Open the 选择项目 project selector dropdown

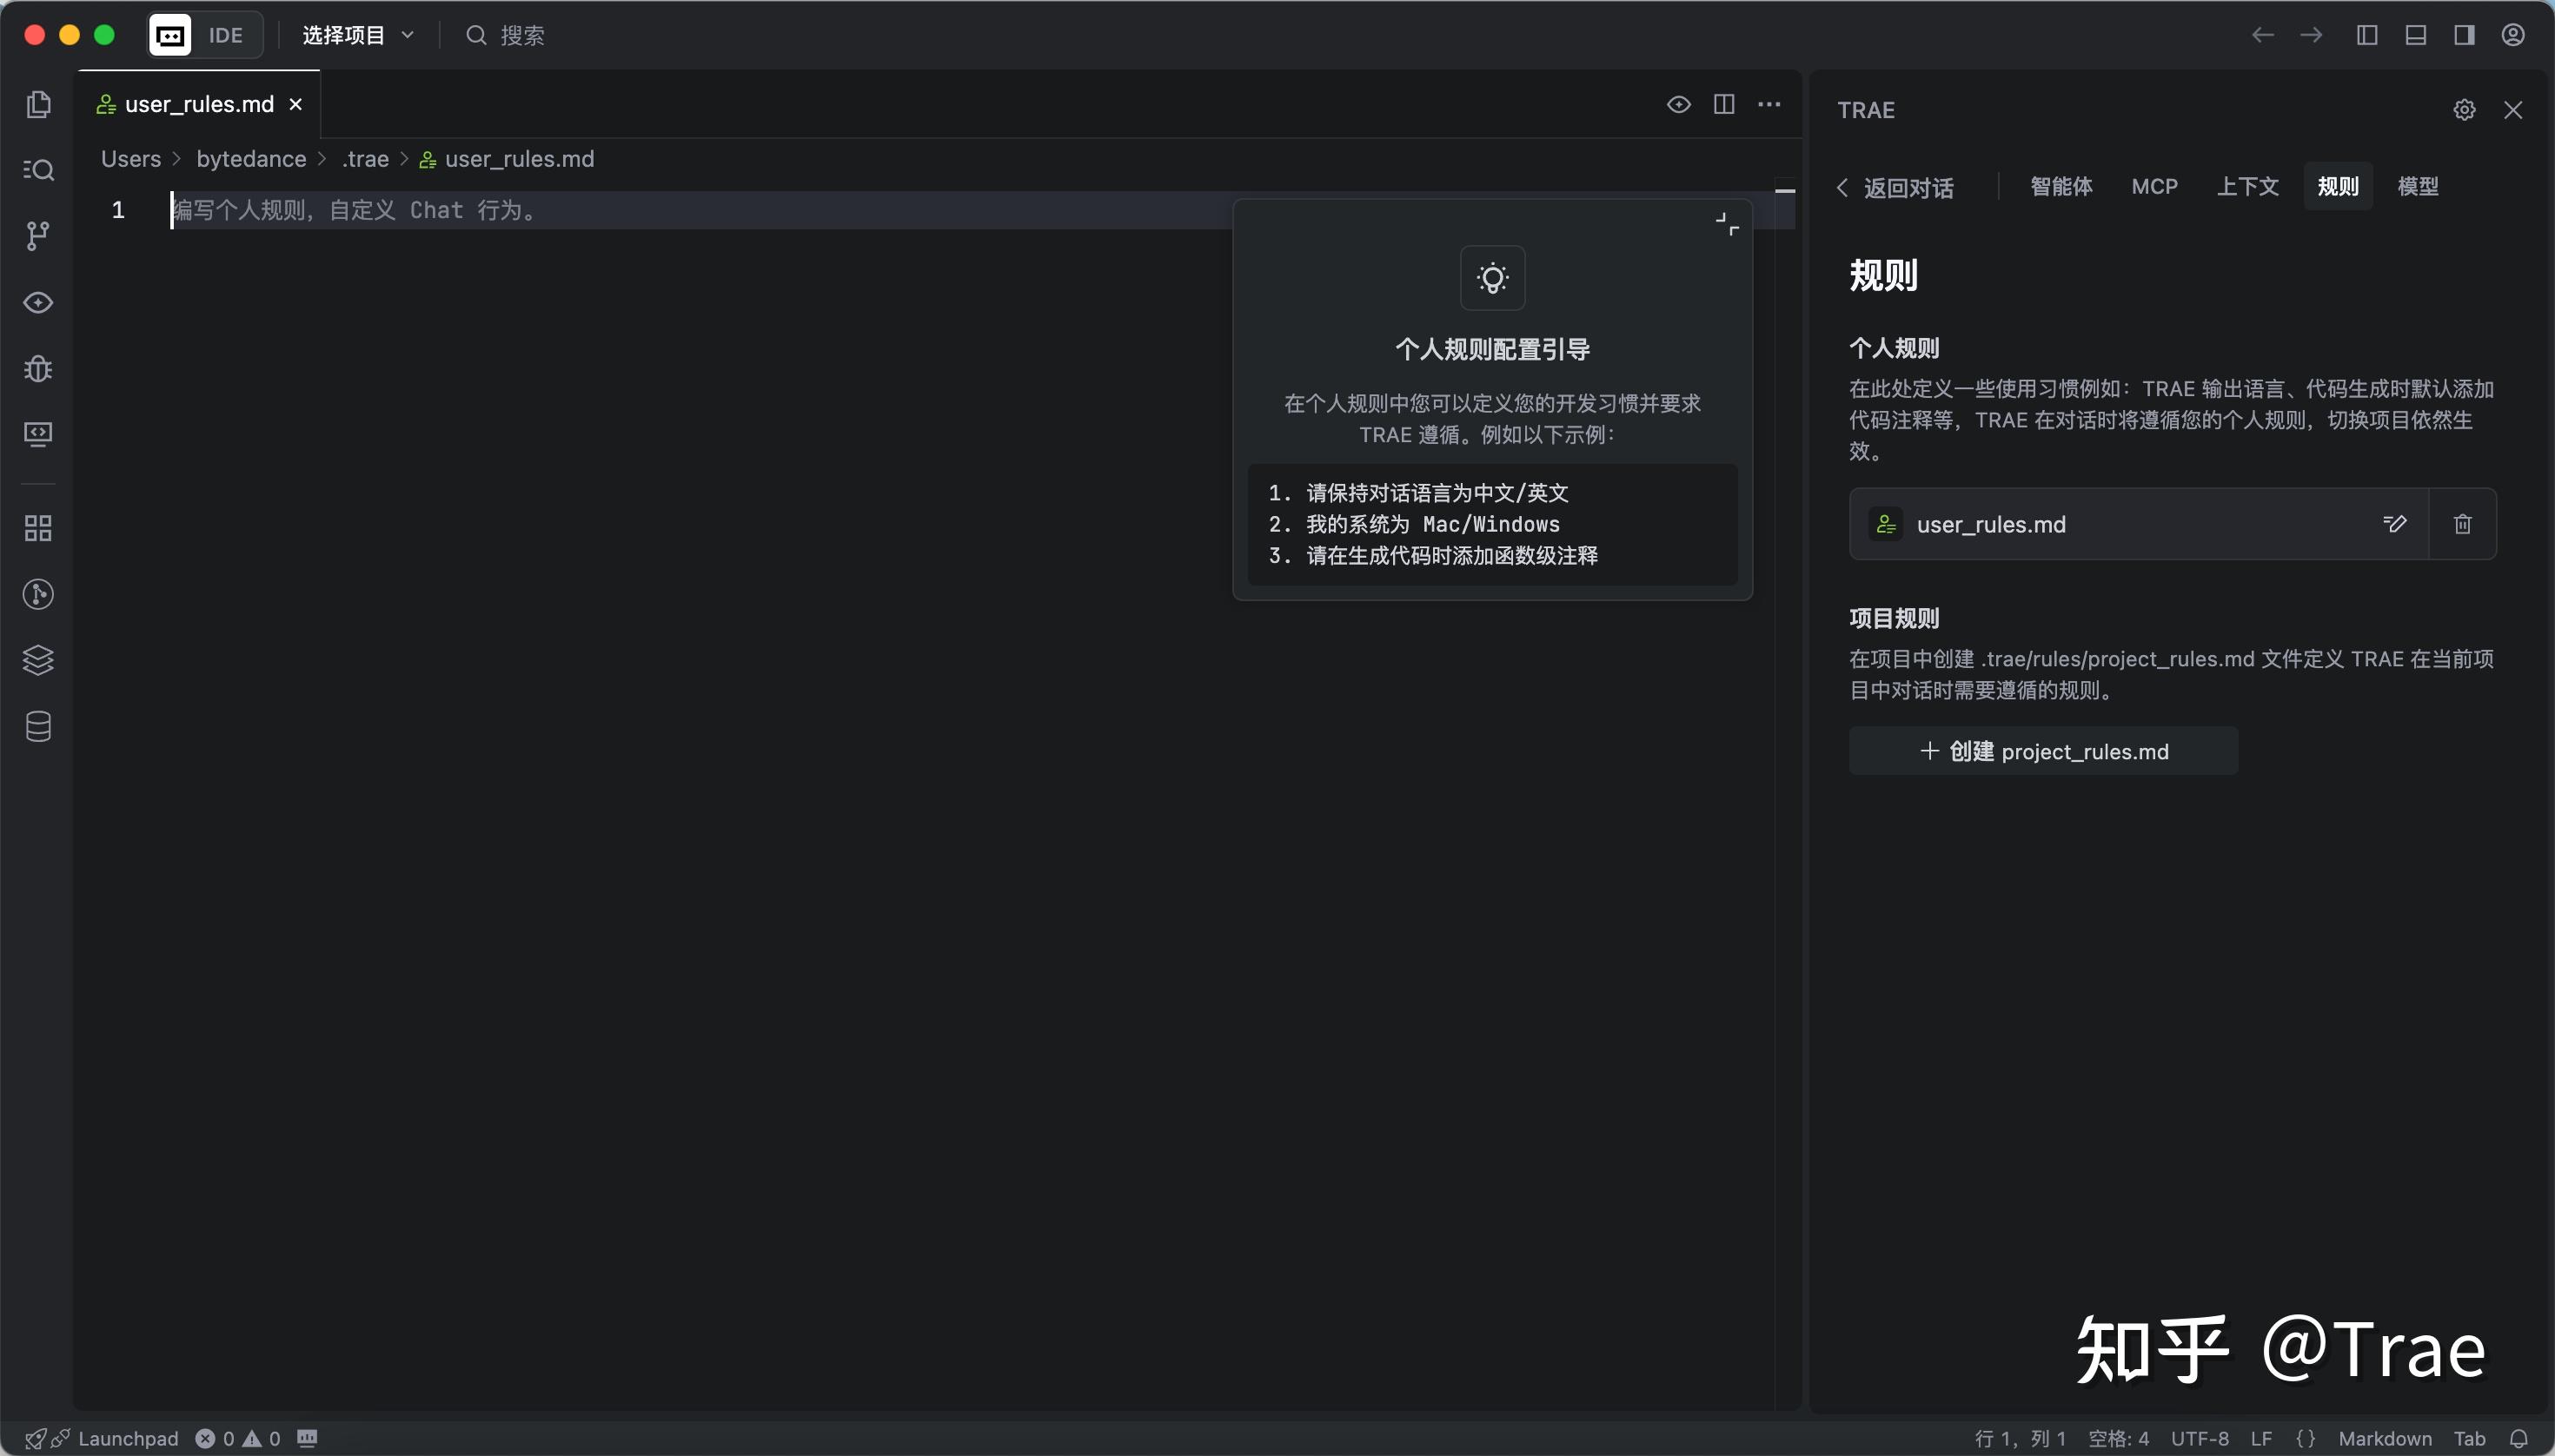355,35
